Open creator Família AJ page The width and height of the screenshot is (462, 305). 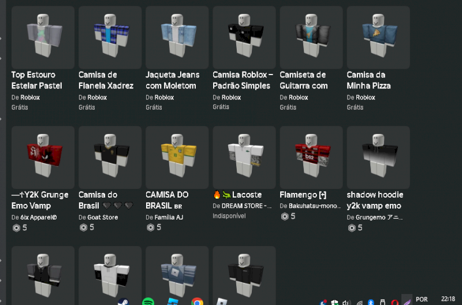click(169, 217)
